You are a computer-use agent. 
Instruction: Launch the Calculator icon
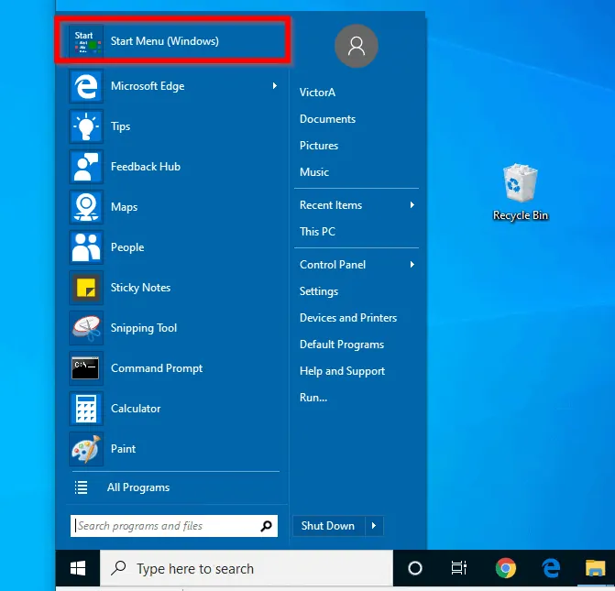(86, 409)
